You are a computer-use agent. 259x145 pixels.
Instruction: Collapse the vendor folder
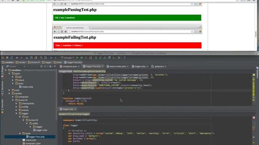point(9,93)
